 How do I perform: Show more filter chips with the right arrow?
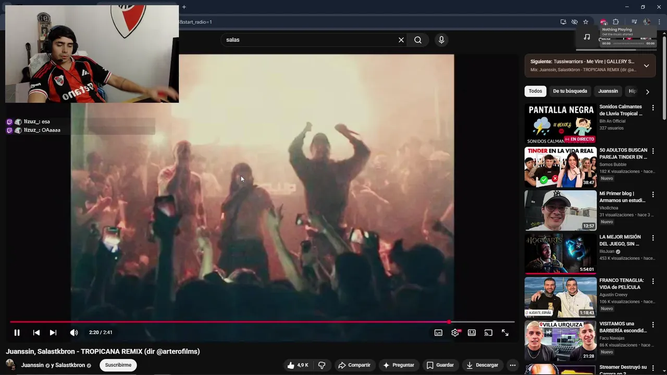point(647,92)
